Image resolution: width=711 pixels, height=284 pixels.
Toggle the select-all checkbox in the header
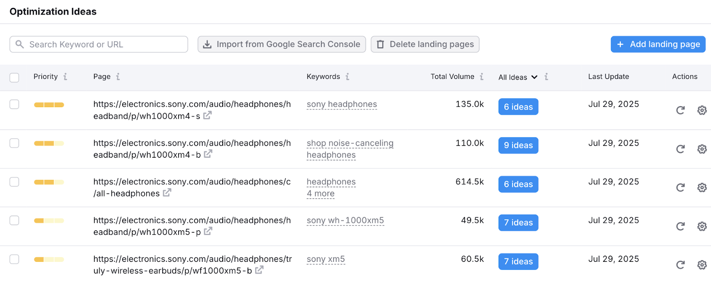[x=14, y=77]
